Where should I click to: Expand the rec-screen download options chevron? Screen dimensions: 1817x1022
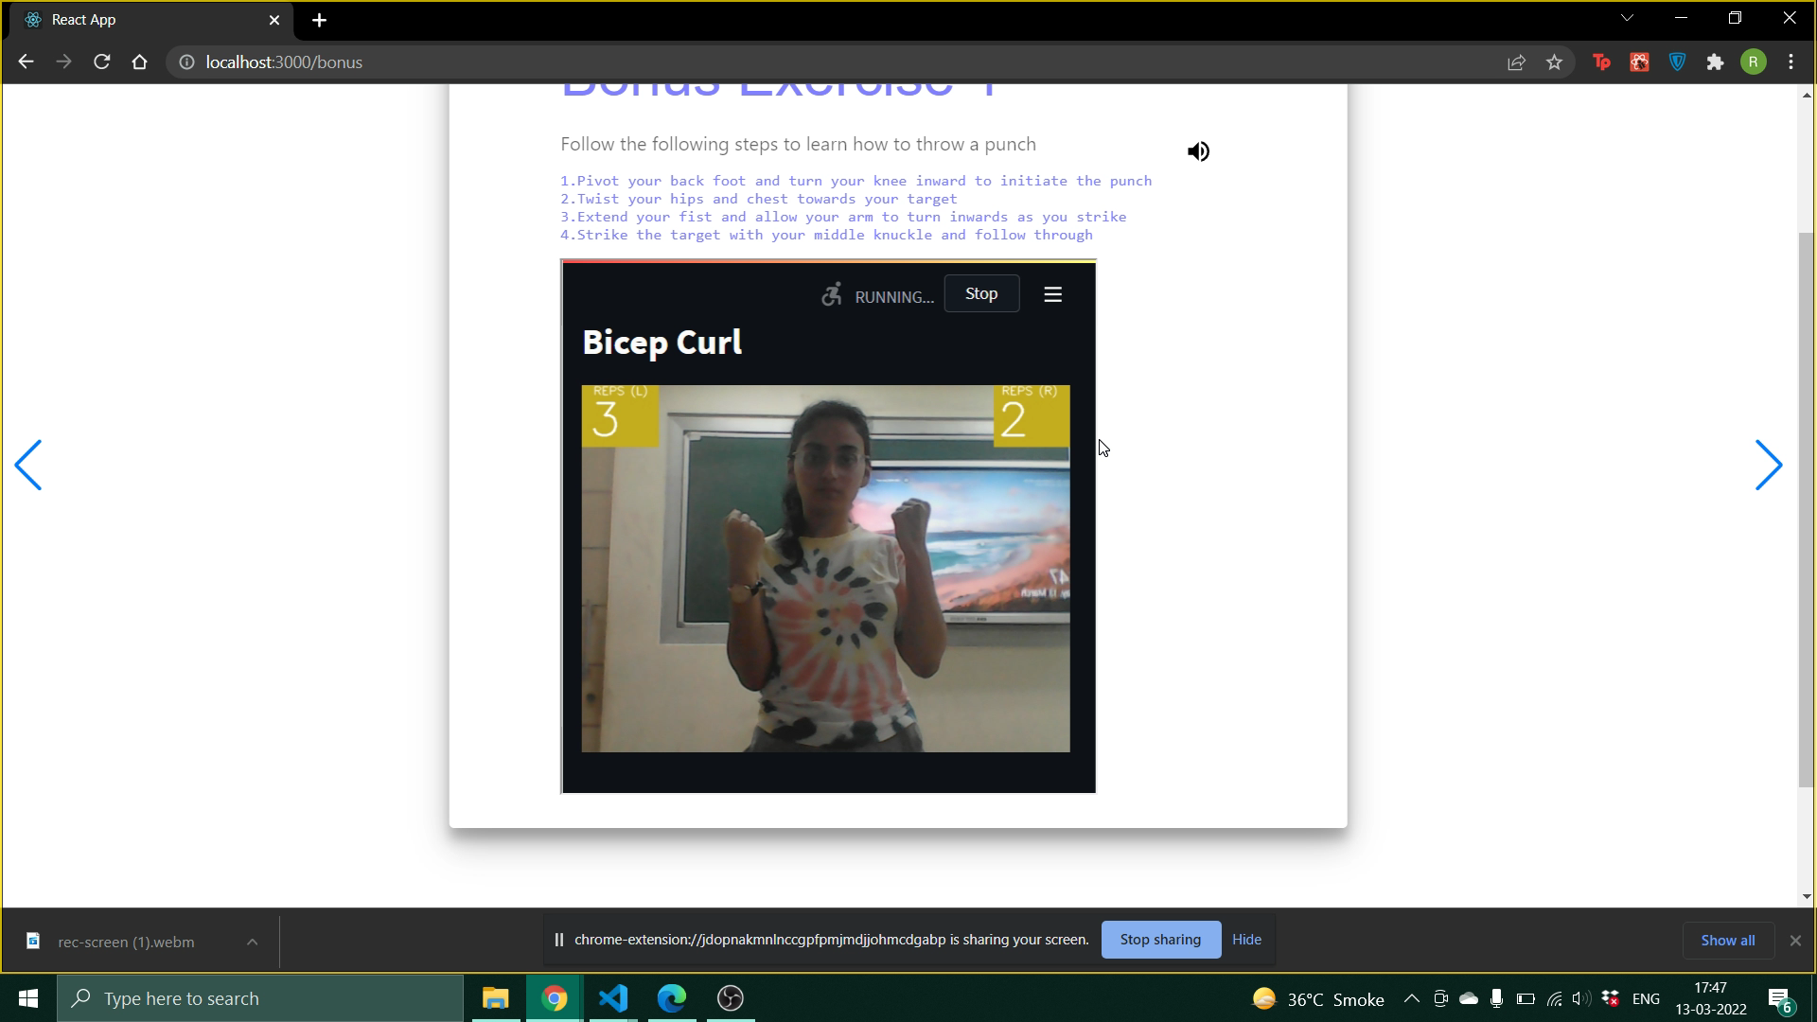(x=252, y=942)
